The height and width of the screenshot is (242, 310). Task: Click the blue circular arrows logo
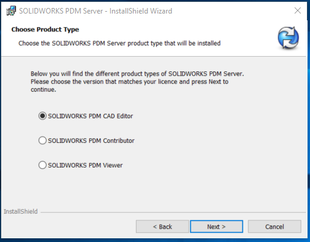288,38
